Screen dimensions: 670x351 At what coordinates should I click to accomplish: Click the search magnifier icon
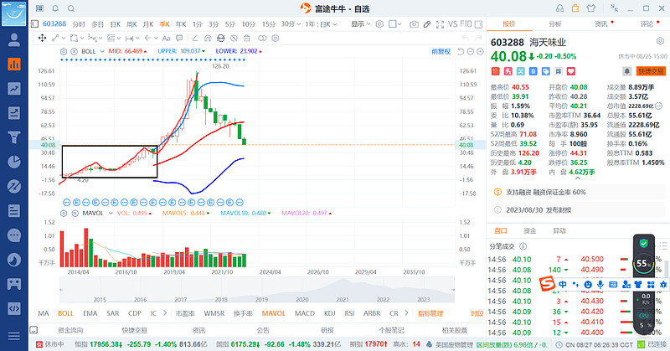click(71, 8)
